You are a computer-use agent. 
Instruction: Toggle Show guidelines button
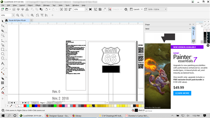pyautogui.click(x=104, y=10)
